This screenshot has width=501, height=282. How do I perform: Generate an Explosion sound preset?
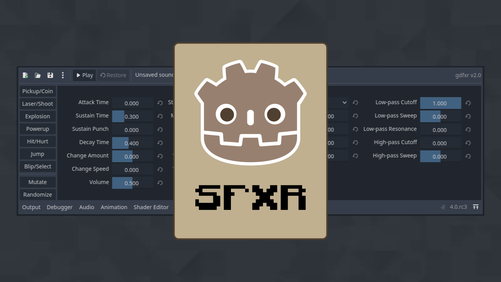click(38, 116)
